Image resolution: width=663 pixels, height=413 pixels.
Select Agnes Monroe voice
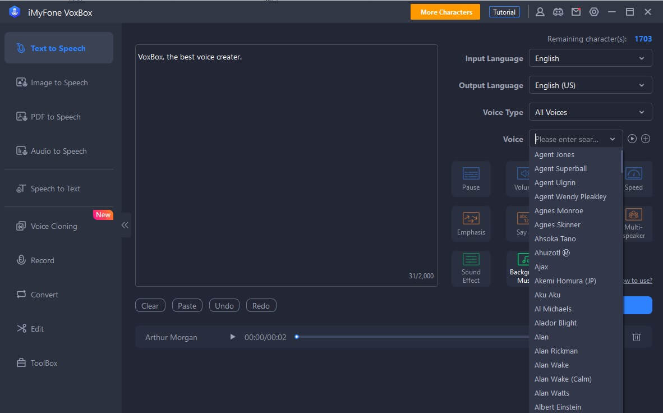pyautogui.click(x=575, y=210)
